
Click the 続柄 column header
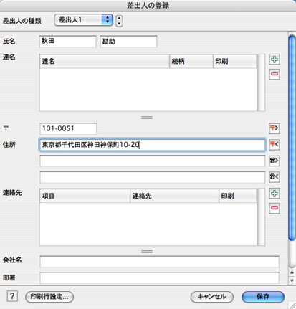pos(191,62)
